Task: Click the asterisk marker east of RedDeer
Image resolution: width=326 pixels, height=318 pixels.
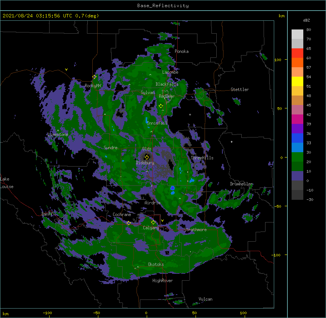Action: [190, 114]
